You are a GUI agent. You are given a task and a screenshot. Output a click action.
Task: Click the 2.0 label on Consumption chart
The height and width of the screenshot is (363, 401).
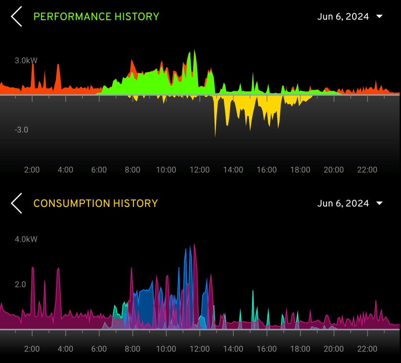point(20,284)
